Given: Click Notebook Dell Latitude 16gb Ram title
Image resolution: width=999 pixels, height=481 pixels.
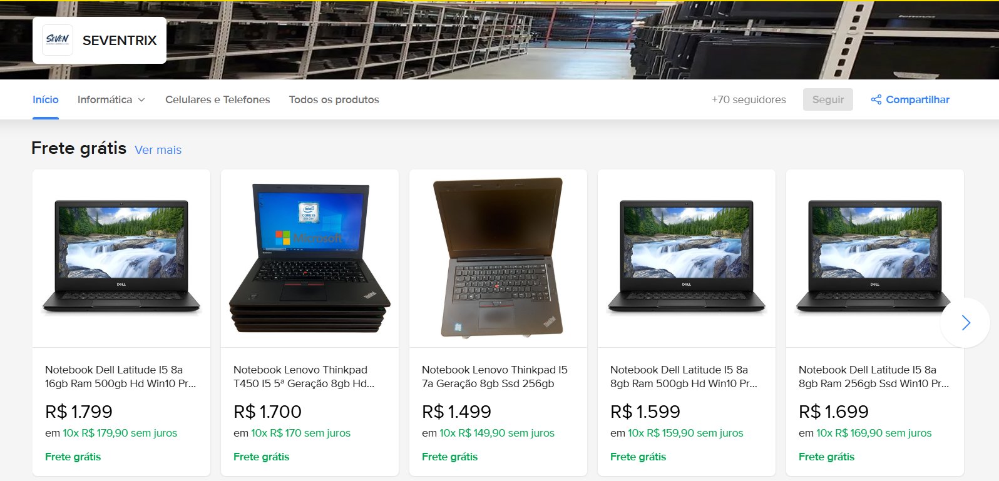Looking at the screenshot, I should (121, 377).
